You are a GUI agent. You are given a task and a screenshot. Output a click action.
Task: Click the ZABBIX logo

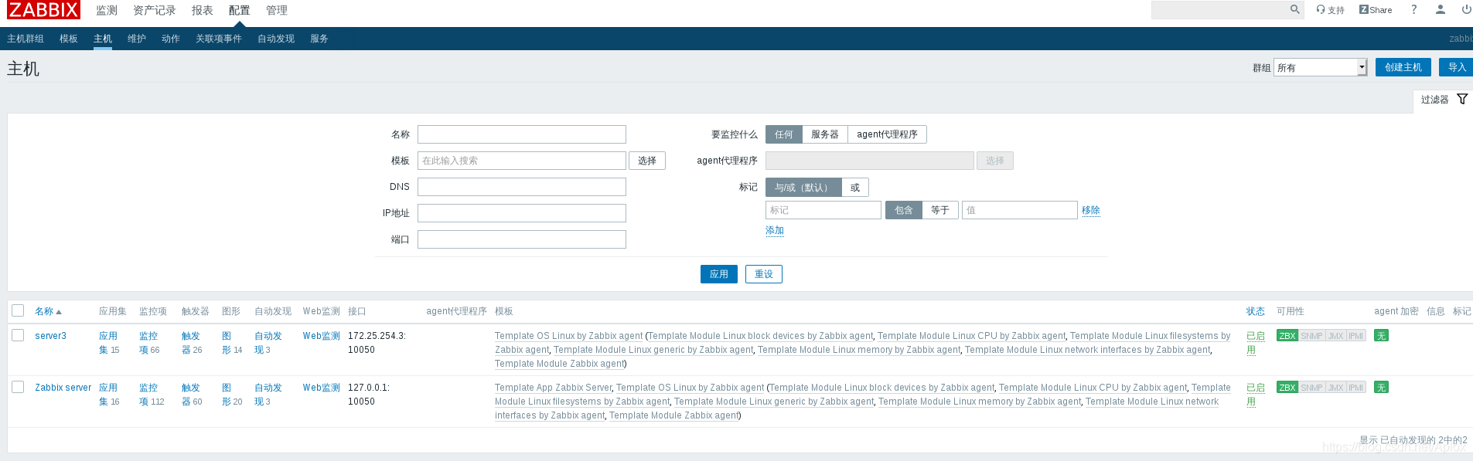coord(43,10)
